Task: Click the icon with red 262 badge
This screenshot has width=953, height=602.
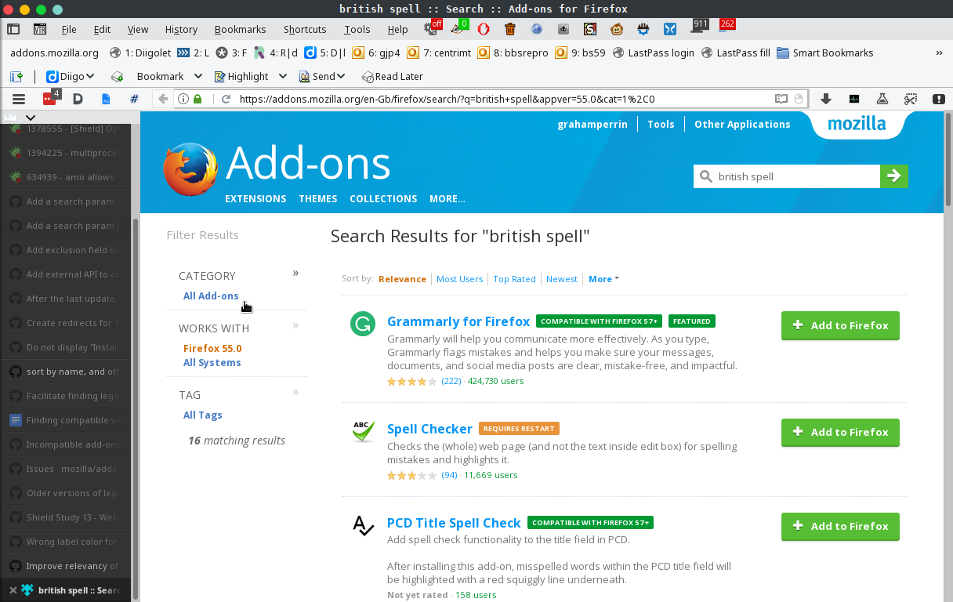Action: (x=726, y=27)
